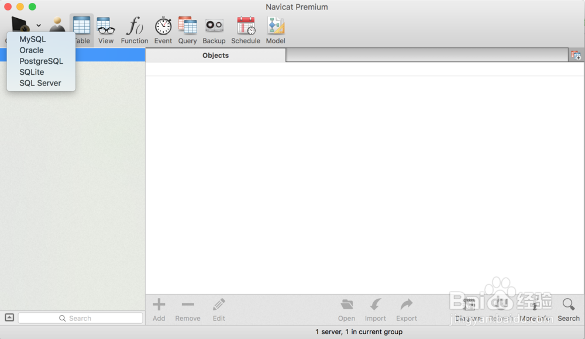Switch to the Objects tab
This screenshot has height=339, width=585.
pos(216,55)
